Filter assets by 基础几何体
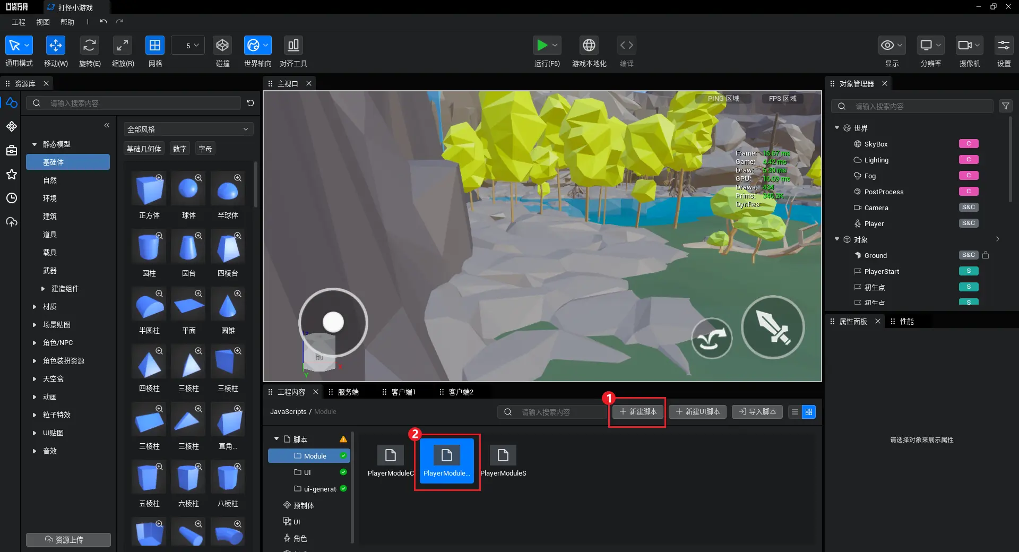The image size is (1019, 552). point(144,149)
